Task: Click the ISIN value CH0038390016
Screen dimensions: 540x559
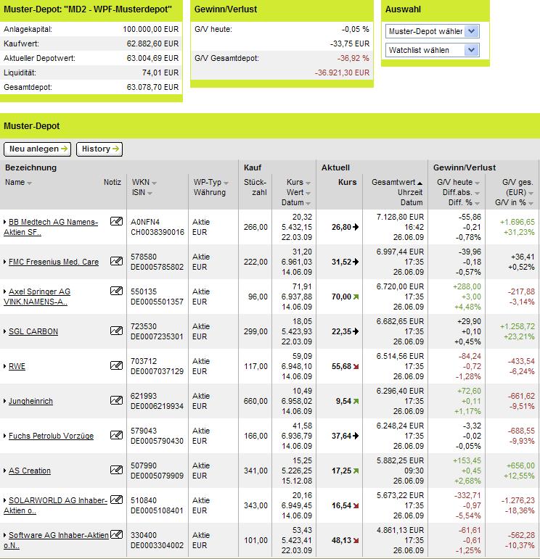Action: pos(157,233)
